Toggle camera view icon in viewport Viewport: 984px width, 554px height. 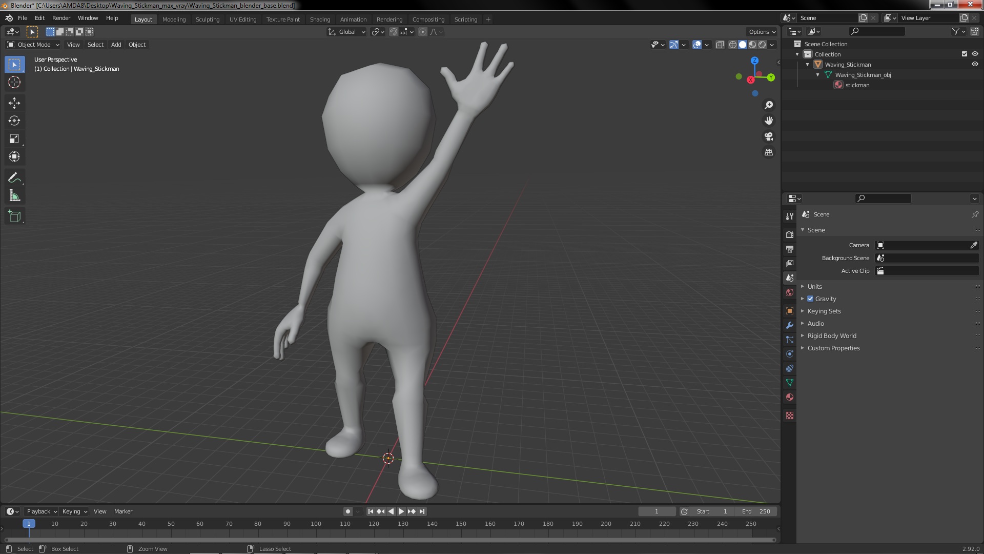pyautogui.click(x=769, y=136)
